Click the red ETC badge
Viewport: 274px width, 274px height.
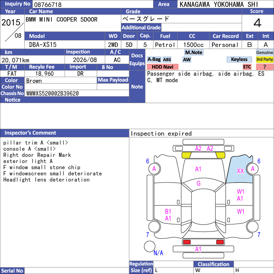pos(247,67)
